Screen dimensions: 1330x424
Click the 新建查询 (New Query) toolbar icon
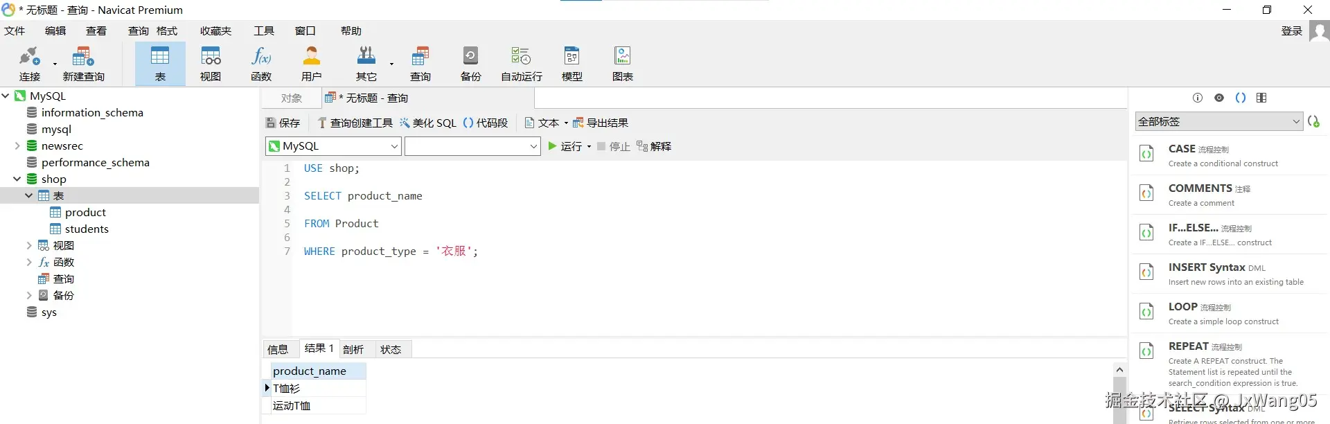click(x=83, y=64)
